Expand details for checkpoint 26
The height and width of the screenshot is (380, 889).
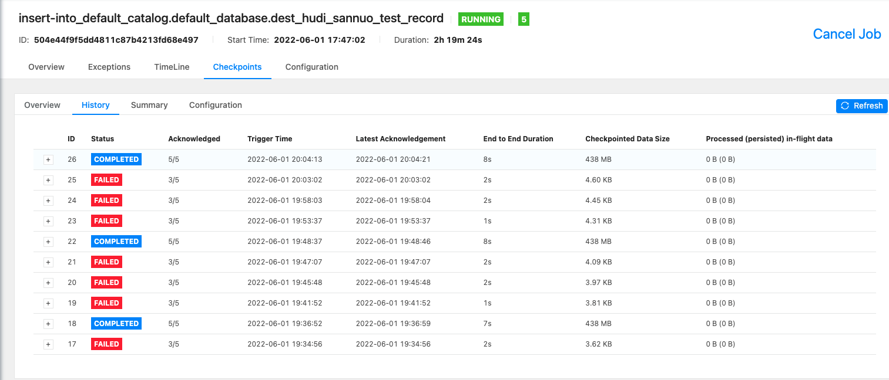48,159
